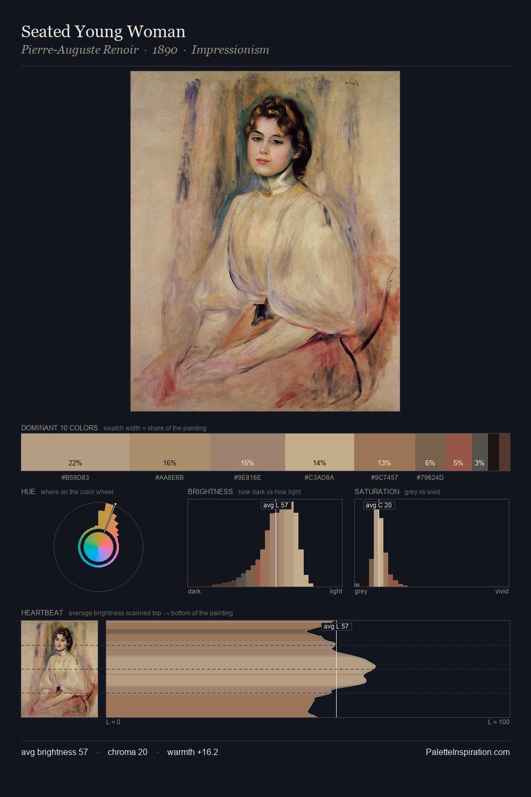This screenshot has width=531, height=797.
Task: Select the 22% color swatch
Action: click(75, 452)
